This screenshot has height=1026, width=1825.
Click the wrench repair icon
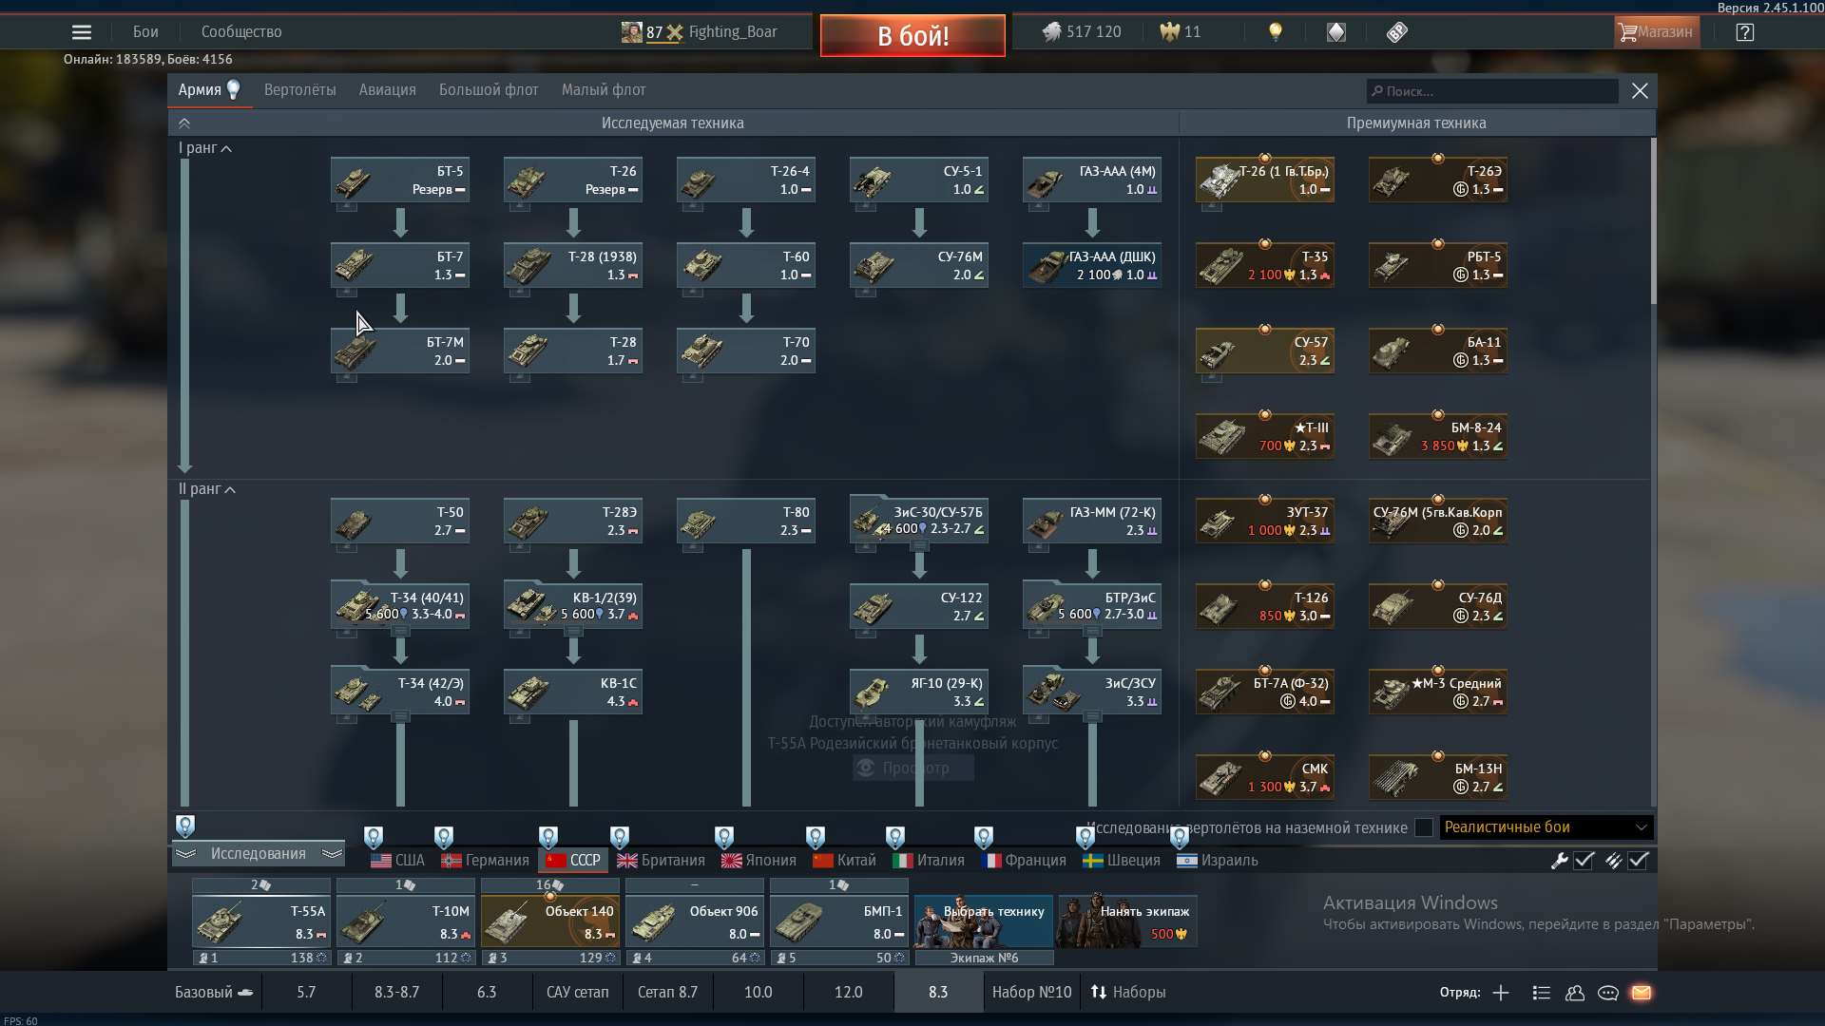(x=1559, y=861)
